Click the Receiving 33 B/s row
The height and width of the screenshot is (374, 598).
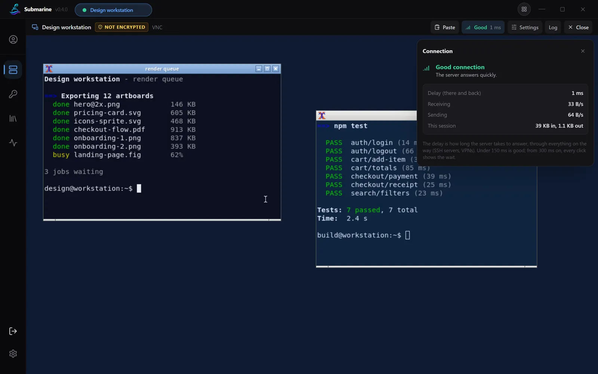(505, 104)
